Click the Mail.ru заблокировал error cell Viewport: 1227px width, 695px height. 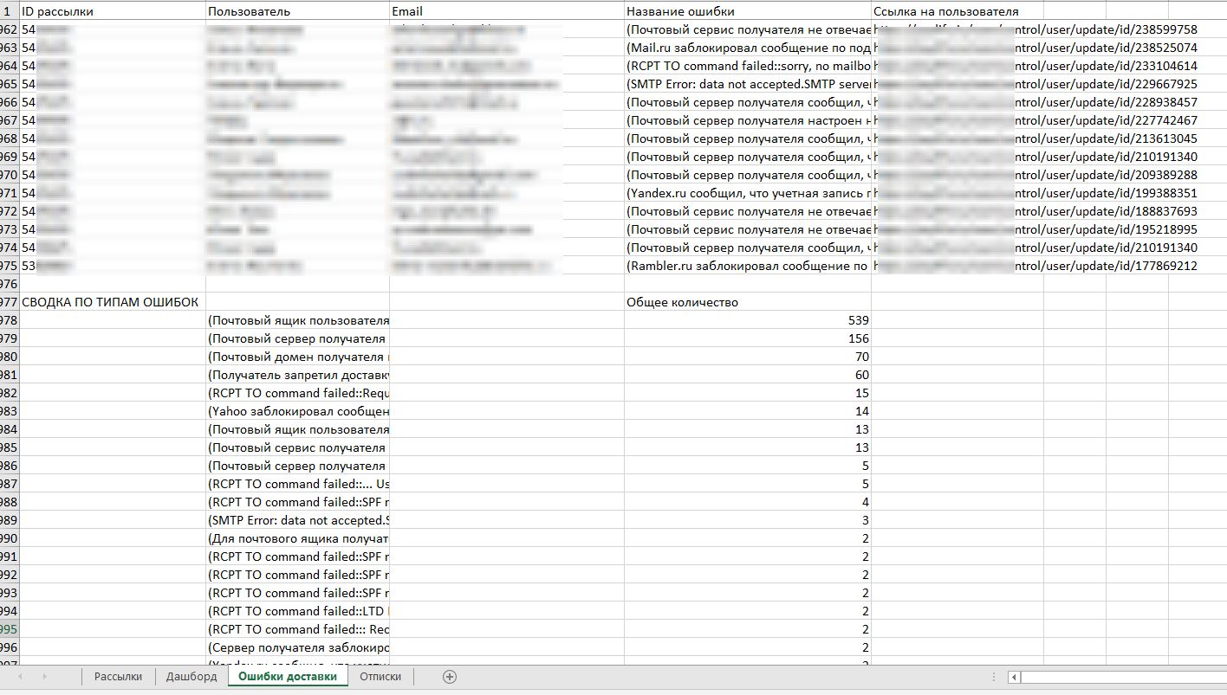(x=747, y=48)
